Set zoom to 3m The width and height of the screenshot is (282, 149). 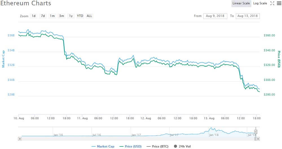62,16
